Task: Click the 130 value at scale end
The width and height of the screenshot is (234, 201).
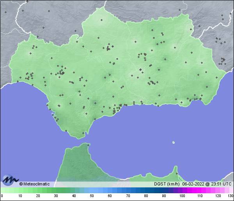Action: point(230,196)
